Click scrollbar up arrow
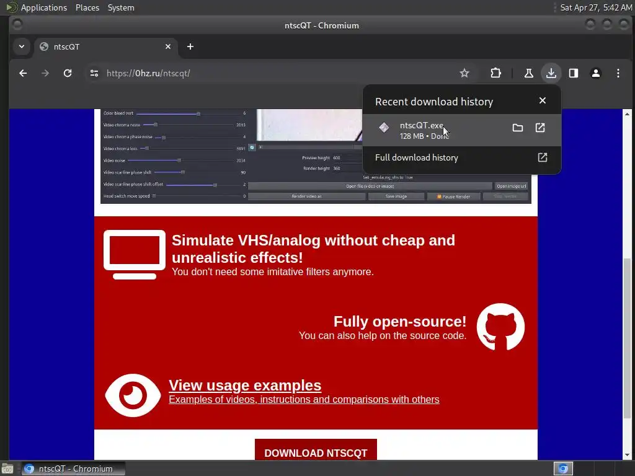 pos(628,114)
